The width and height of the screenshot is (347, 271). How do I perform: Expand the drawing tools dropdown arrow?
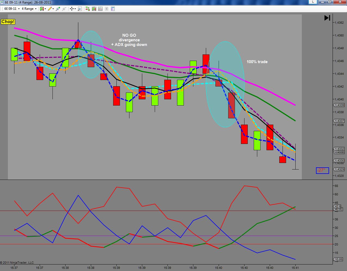point(53,9)
